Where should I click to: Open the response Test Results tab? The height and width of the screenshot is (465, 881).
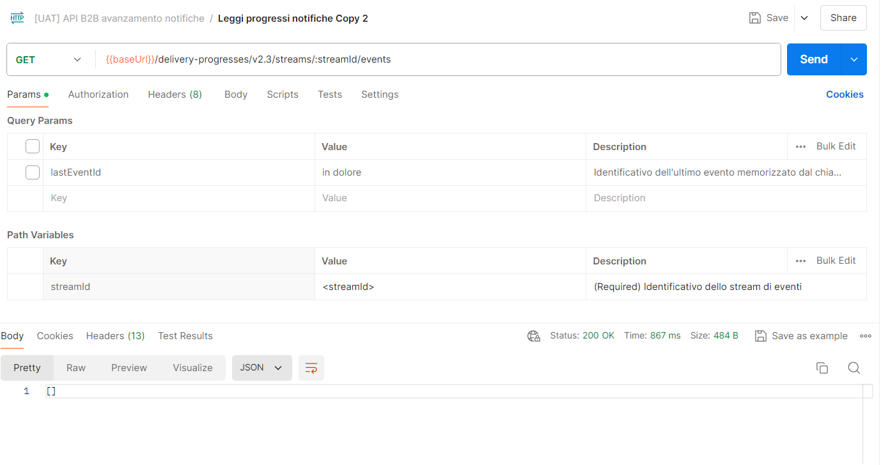tap(185, 336)
